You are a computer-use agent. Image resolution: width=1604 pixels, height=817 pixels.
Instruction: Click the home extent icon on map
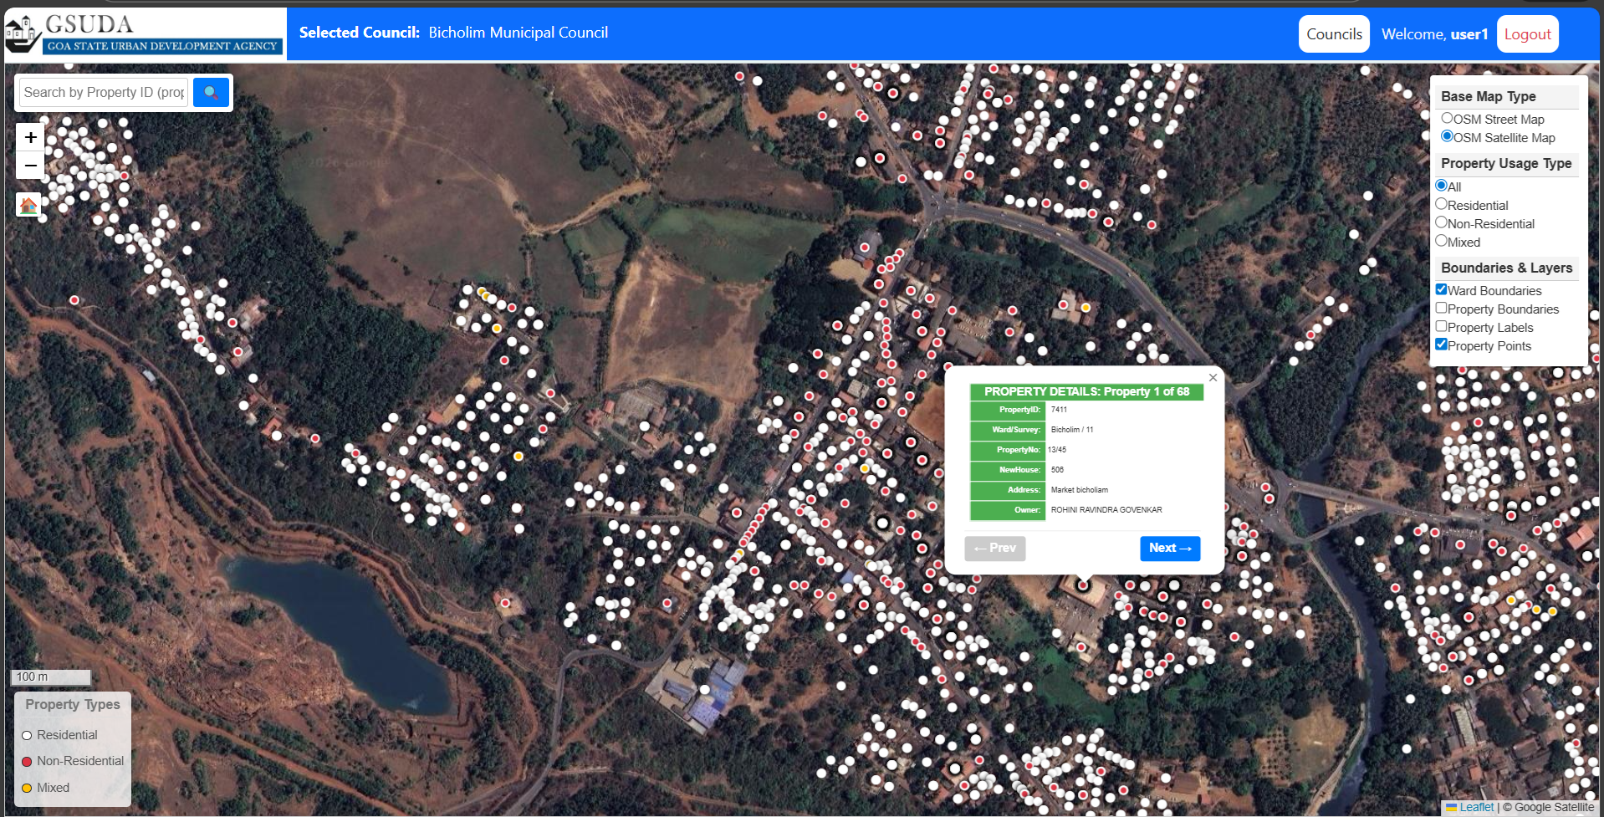[29, 204]
